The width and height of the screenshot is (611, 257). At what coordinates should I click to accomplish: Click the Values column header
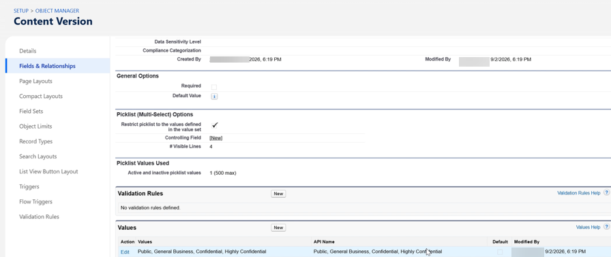[x=145, y=242]
